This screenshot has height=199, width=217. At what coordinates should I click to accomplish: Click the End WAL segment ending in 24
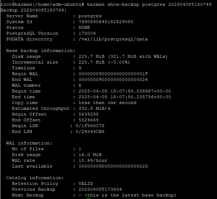pos(113,79)
